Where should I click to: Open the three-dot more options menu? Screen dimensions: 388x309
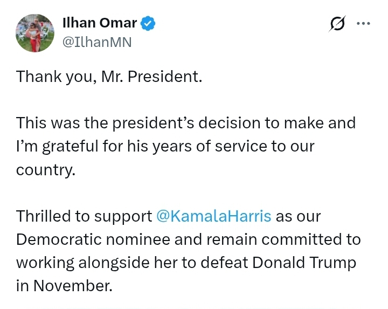pyautogui.click(x=364, y=24)
